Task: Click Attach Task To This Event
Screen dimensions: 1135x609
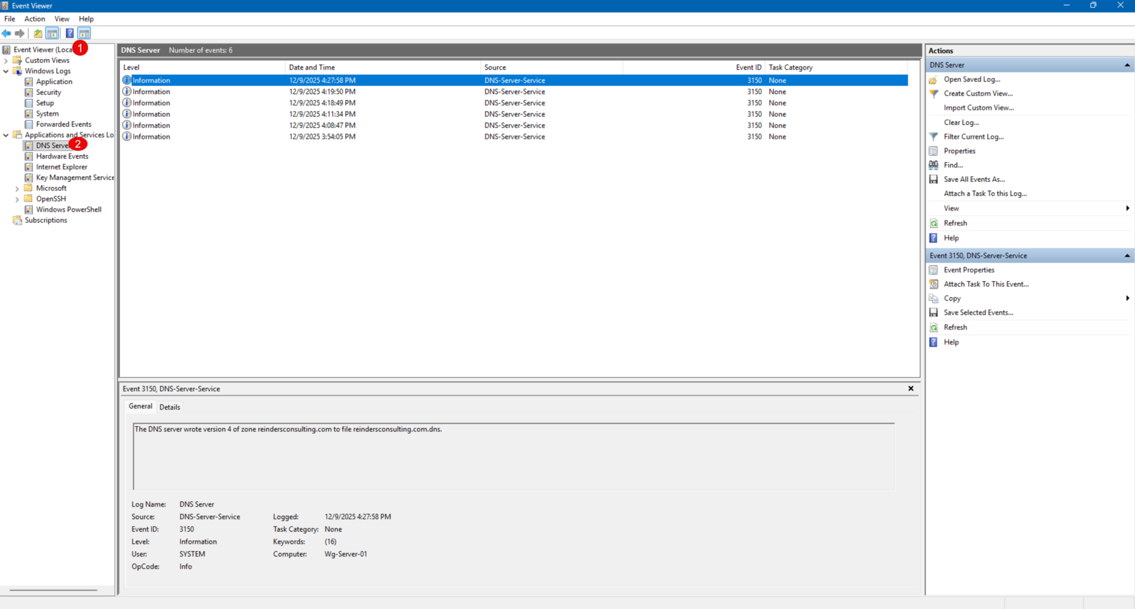Action: coord(986,284)
